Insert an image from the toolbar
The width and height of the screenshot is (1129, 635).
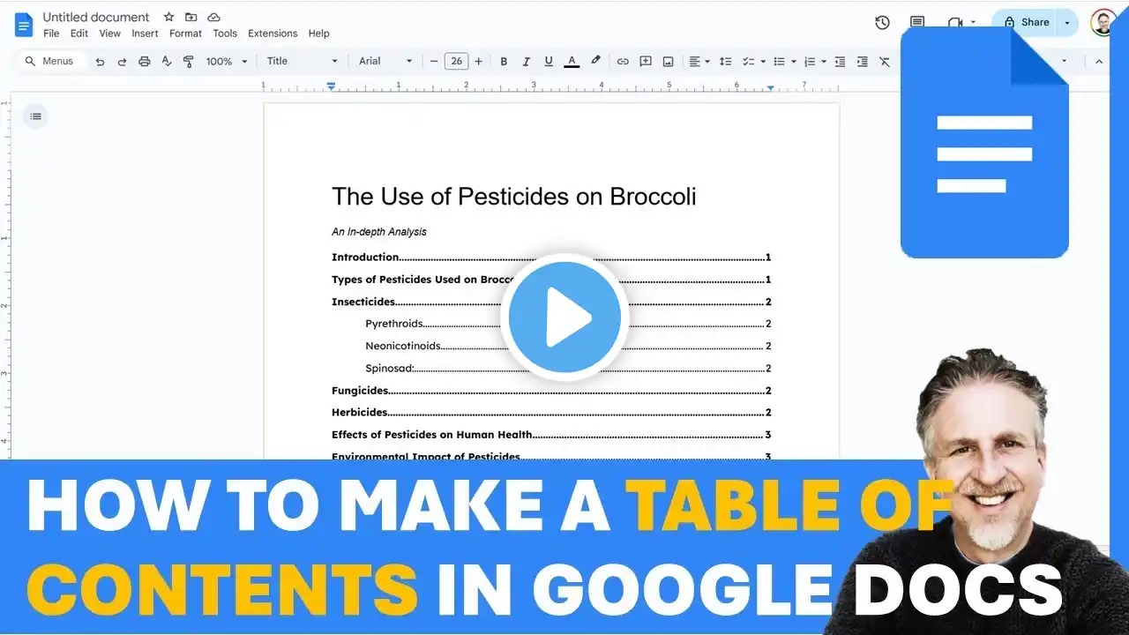coord(669,62)
